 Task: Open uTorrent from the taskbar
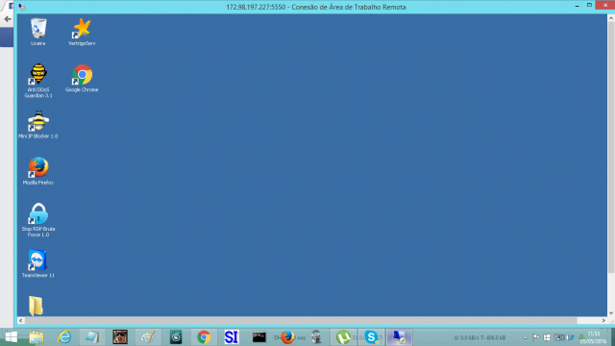(343, 337)
